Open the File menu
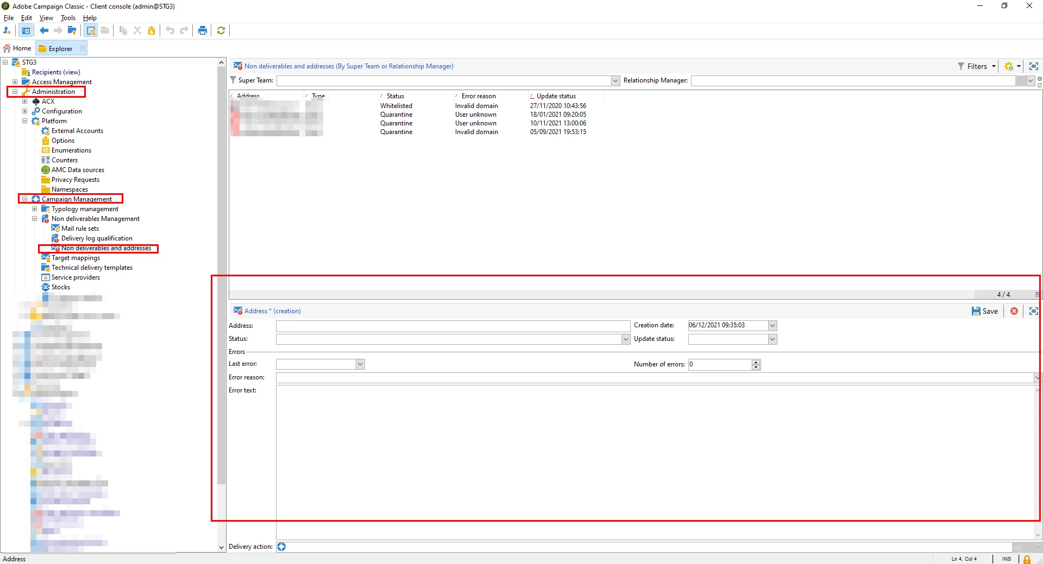 [x=9, y=18]
